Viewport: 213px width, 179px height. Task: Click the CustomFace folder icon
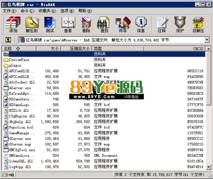point(6,60)
